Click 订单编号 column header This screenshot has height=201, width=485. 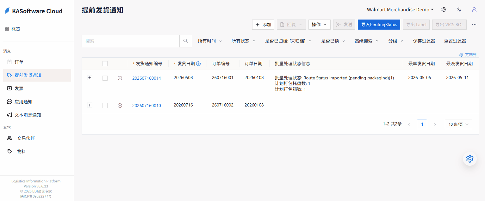pyautogui.click(x=221, y=64)
